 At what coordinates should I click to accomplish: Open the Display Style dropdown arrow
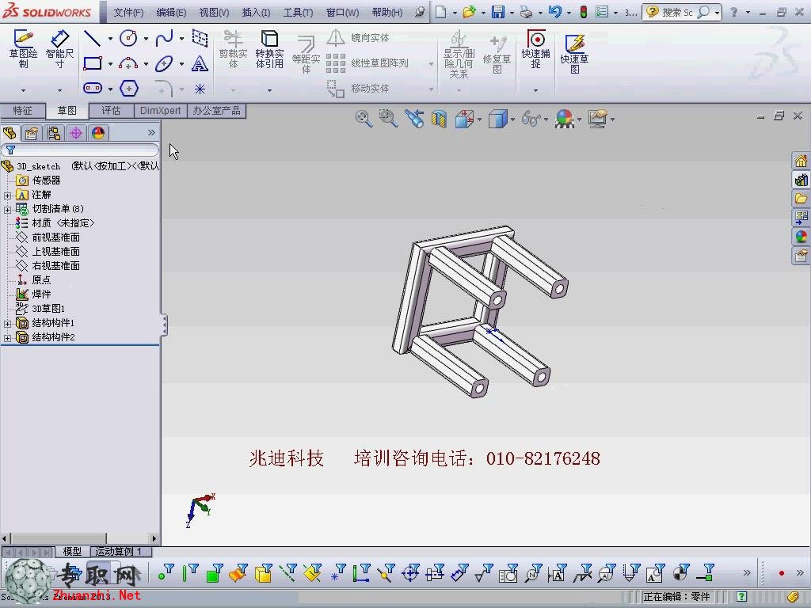click(x=512, y=120)
